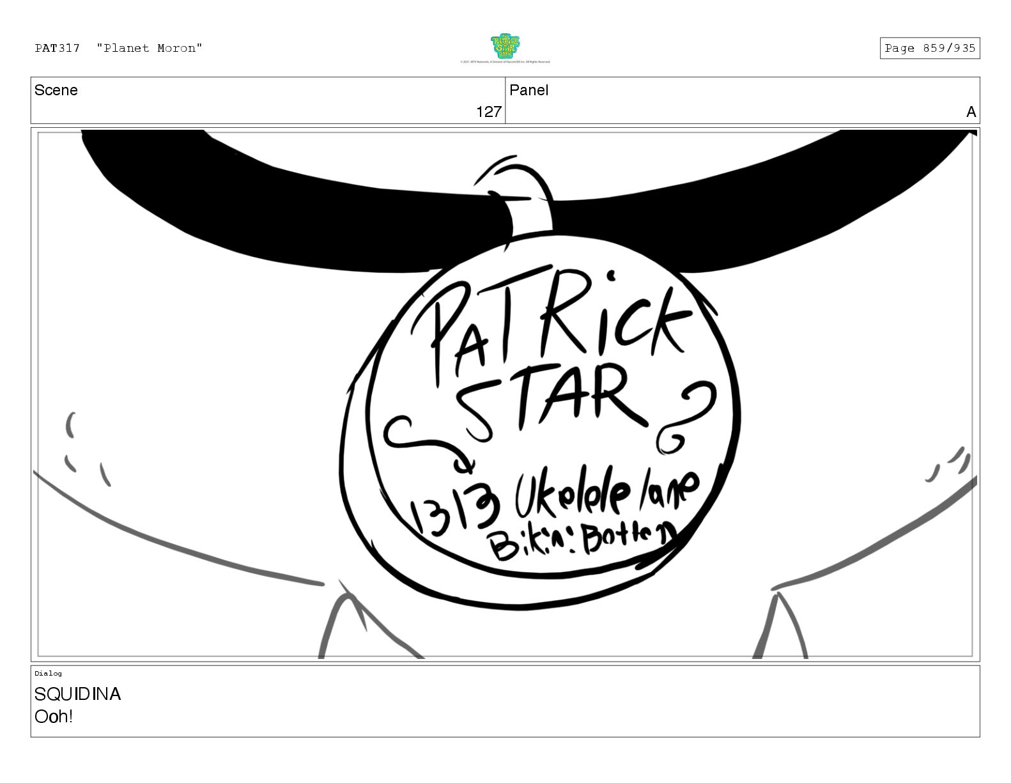
Task: Click scene number '127'
Action: pyautogui.click(x=489, y=112)
